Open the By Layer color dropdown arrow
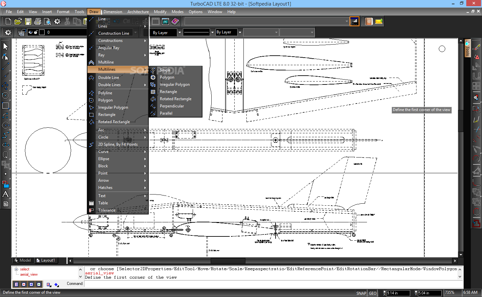This screenshot has height=297, width=482. [180, 32]
